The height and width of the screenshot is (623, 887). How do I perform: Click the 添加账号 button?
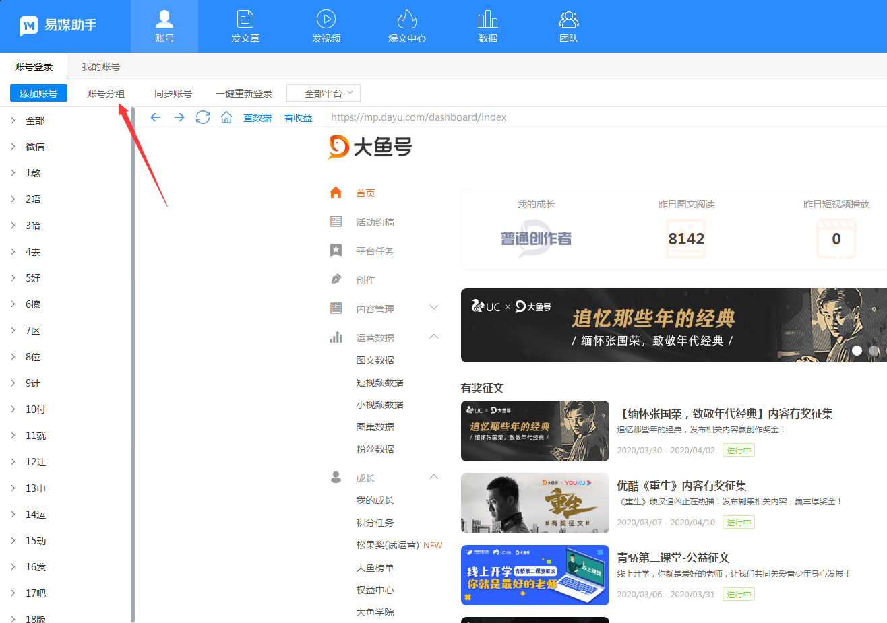tap(38, 93)
